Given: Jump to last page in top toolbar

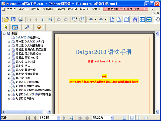Looking at the screenshot, I should coord(50,19).
